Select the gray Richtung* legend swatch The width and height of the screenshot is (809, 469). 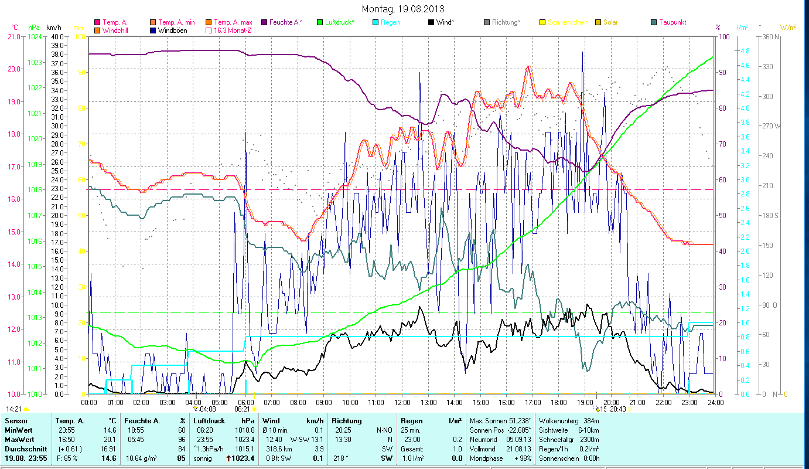click(x=487, y=22)
